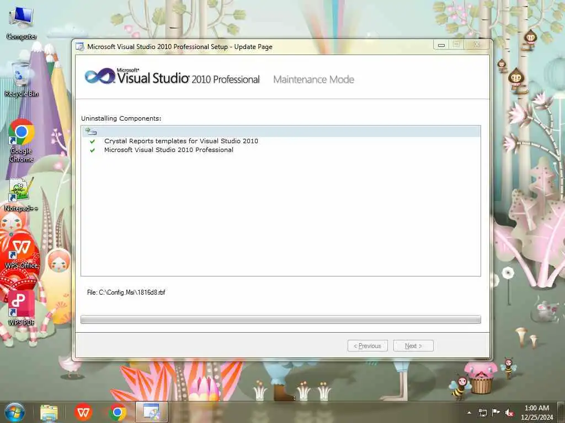
Task: Open the Windows Start menu
Action: [x=15, y=412]
